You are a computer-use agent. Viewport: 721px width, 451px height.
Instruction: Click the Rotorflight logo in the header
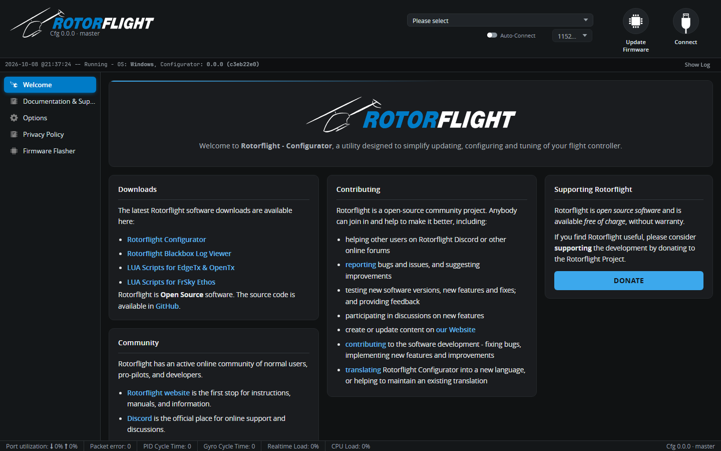point(82,23)
